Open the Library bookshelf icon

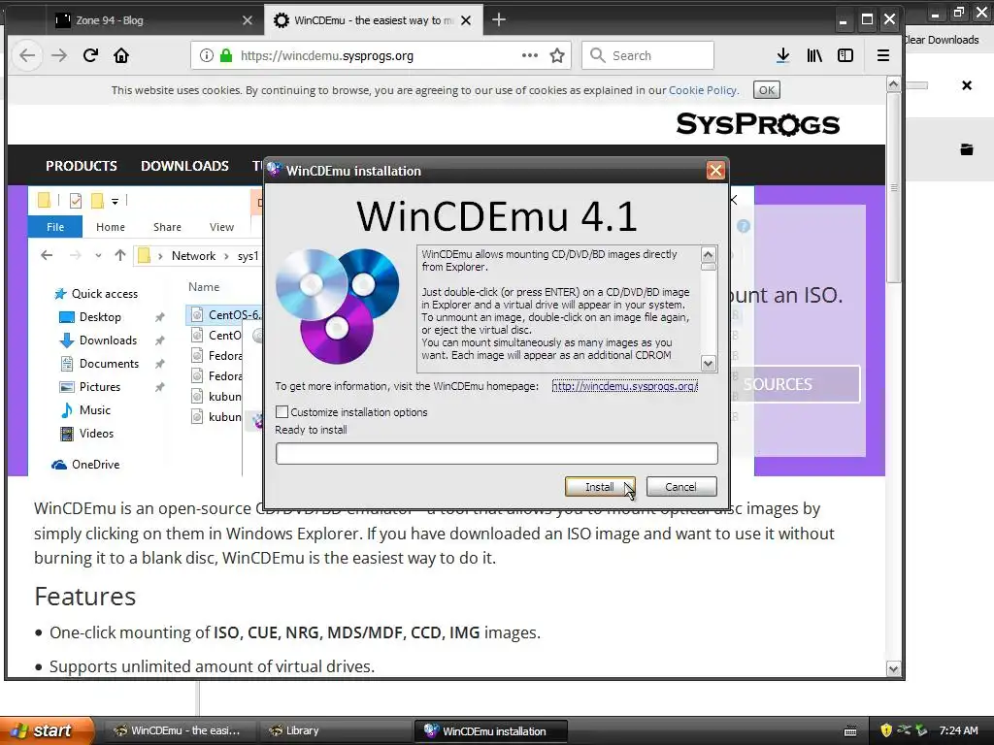tap(814, 55)
